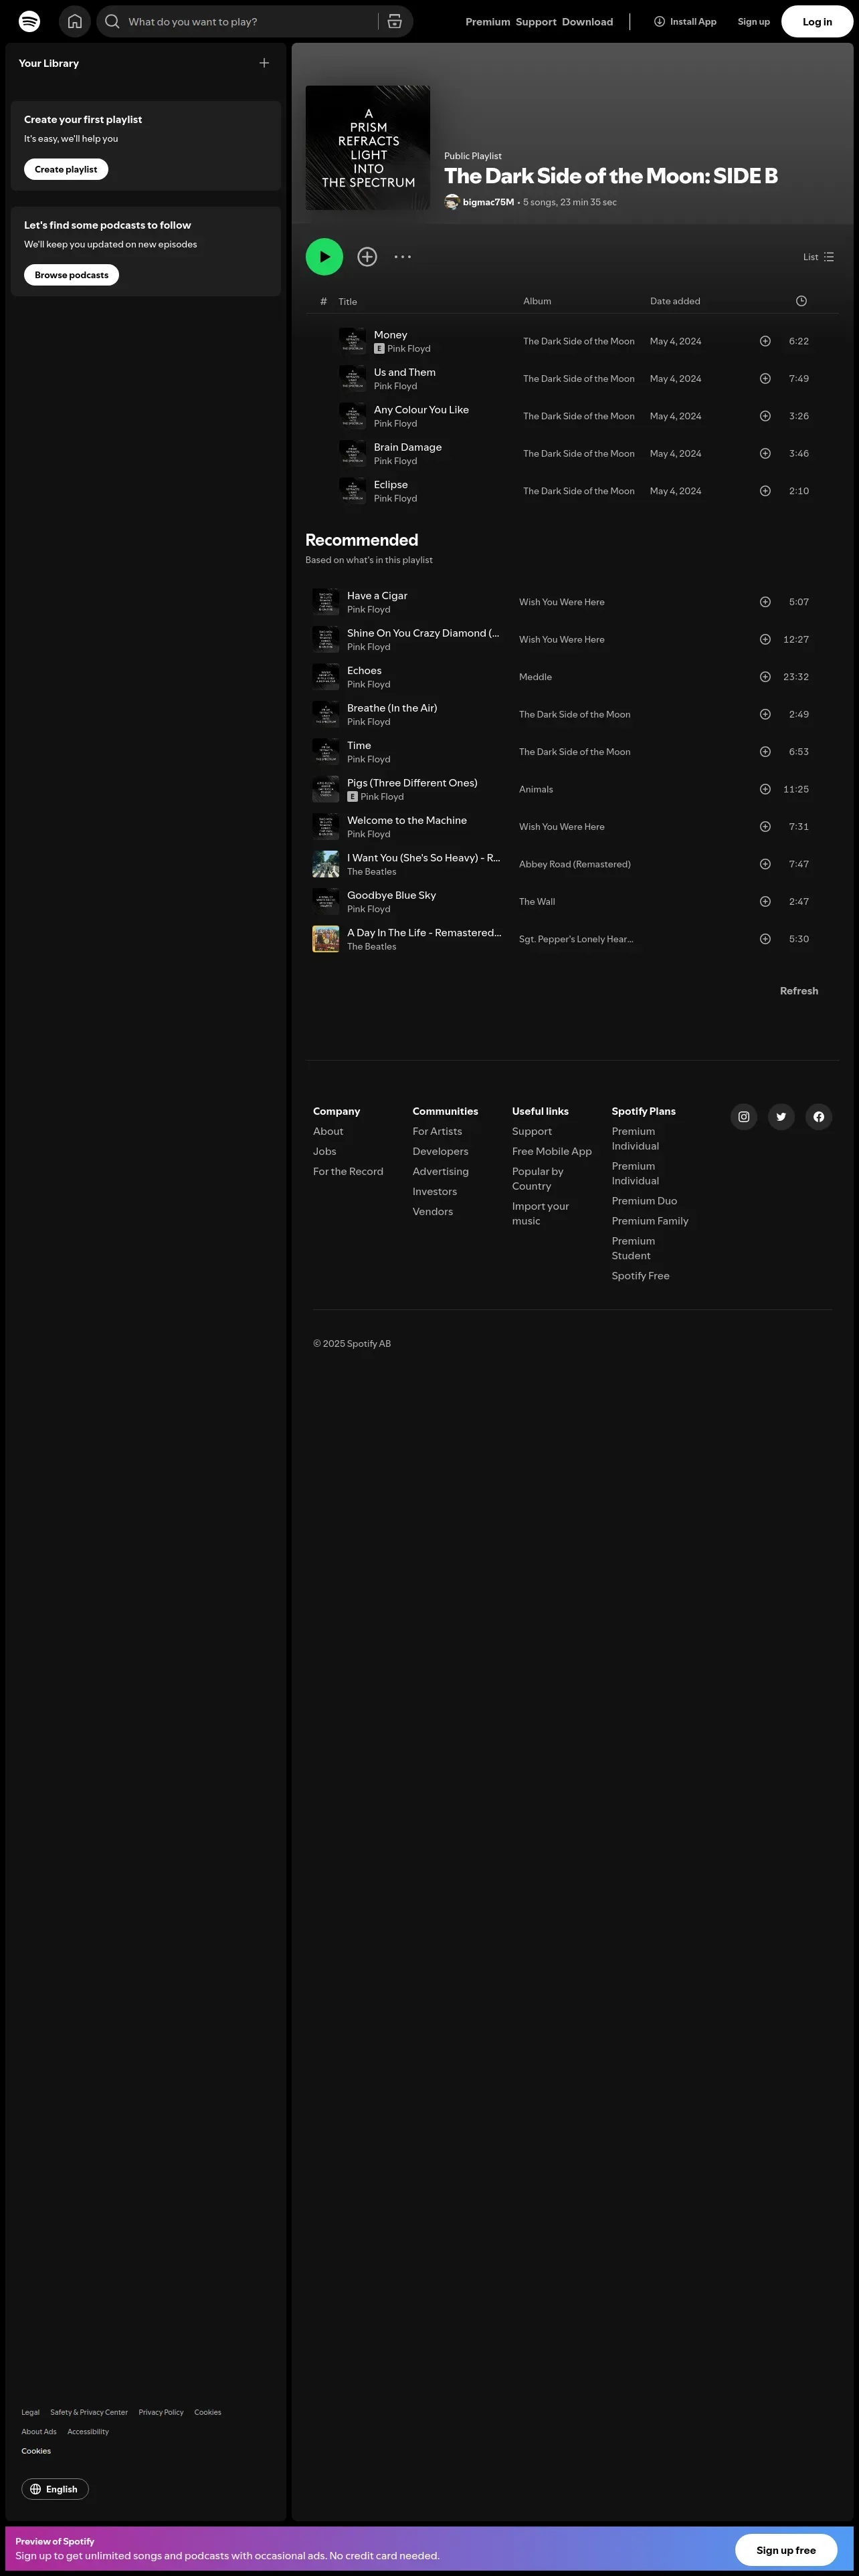Click the Install App download icon
This screenshot has height=2576, width=859.
click(660, 21)
